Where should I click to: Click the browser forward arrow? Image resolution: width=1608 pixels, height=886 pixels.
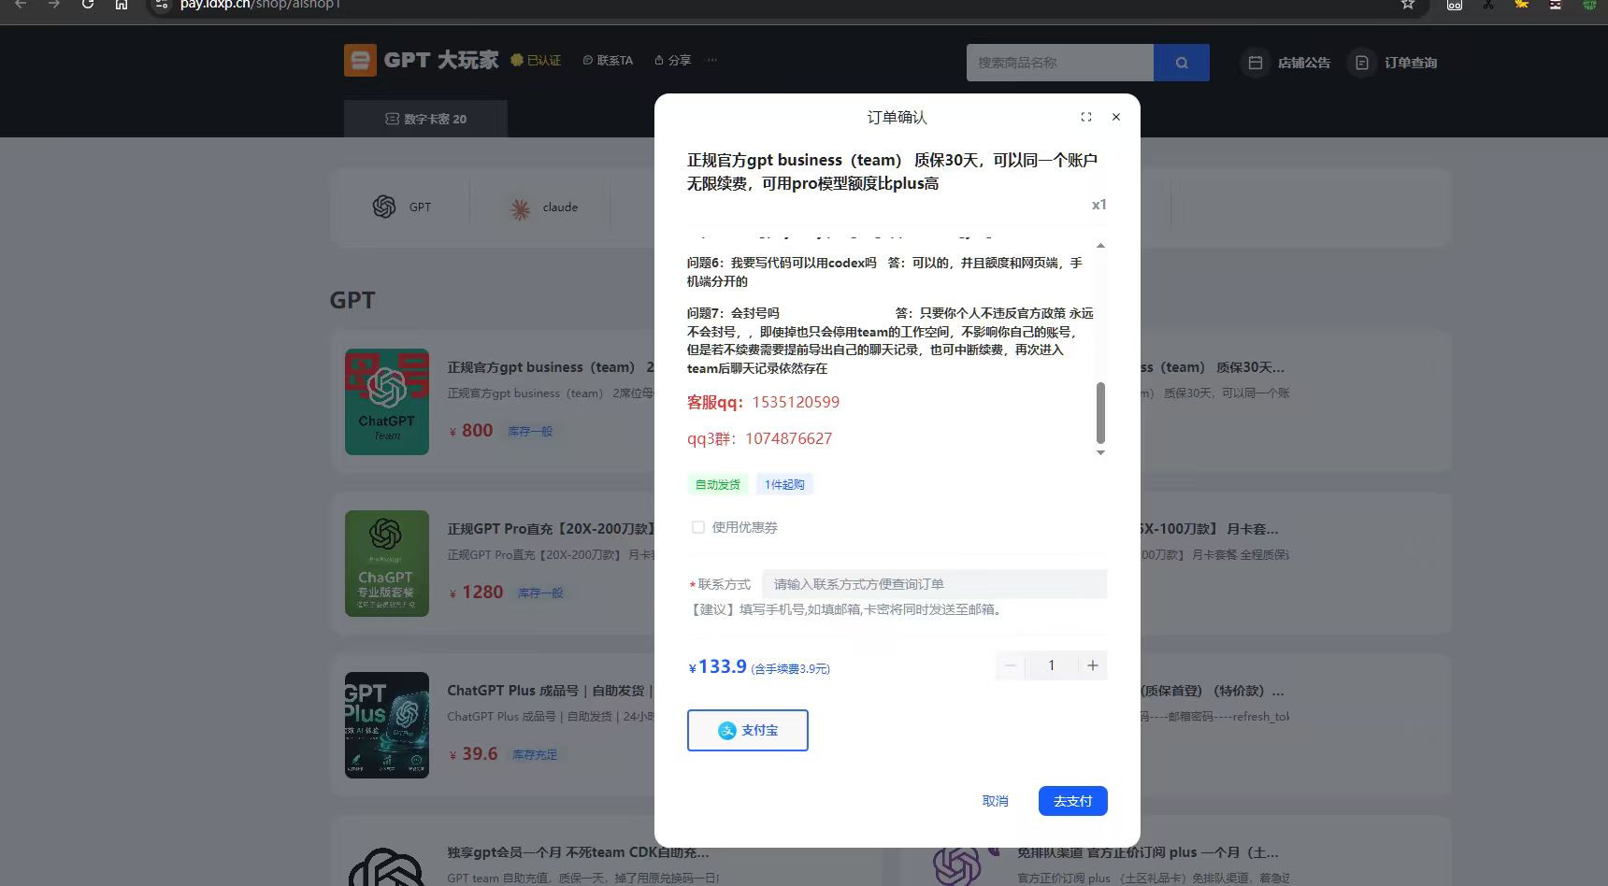pos(54,5)
